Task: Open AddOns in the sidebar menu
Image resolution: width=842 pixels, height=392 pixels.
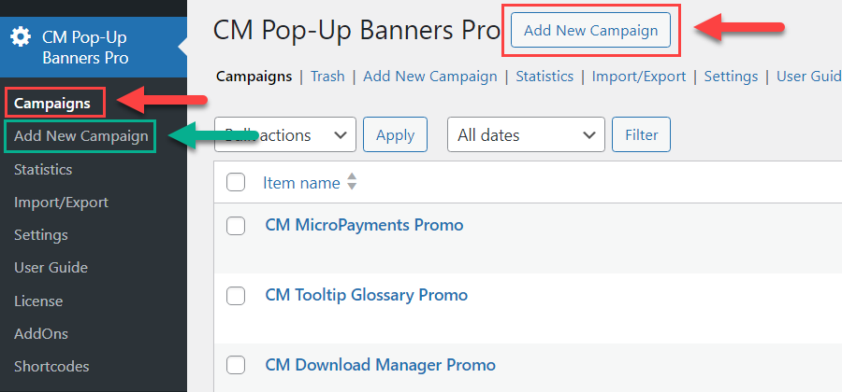Action: click(x=41, y=333)
